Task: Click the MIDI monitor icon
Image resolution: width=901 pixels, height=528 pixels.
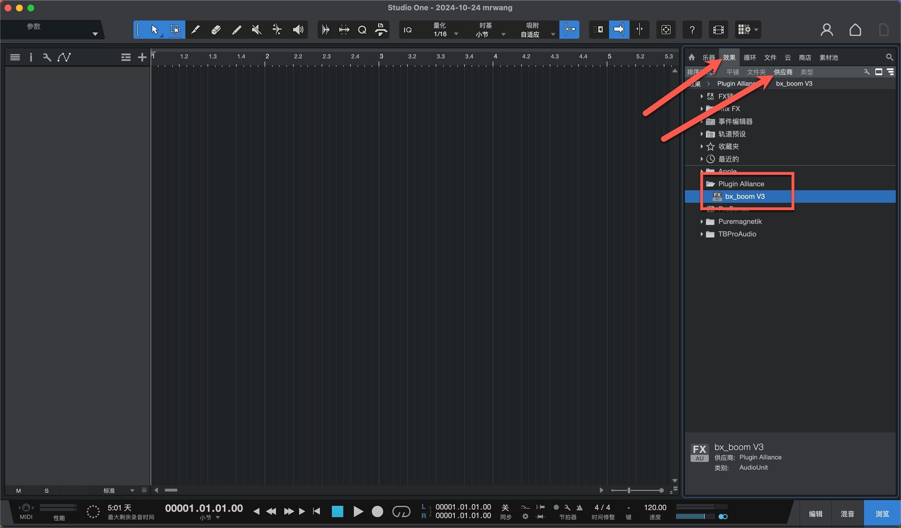Action: tap(26, 508)
